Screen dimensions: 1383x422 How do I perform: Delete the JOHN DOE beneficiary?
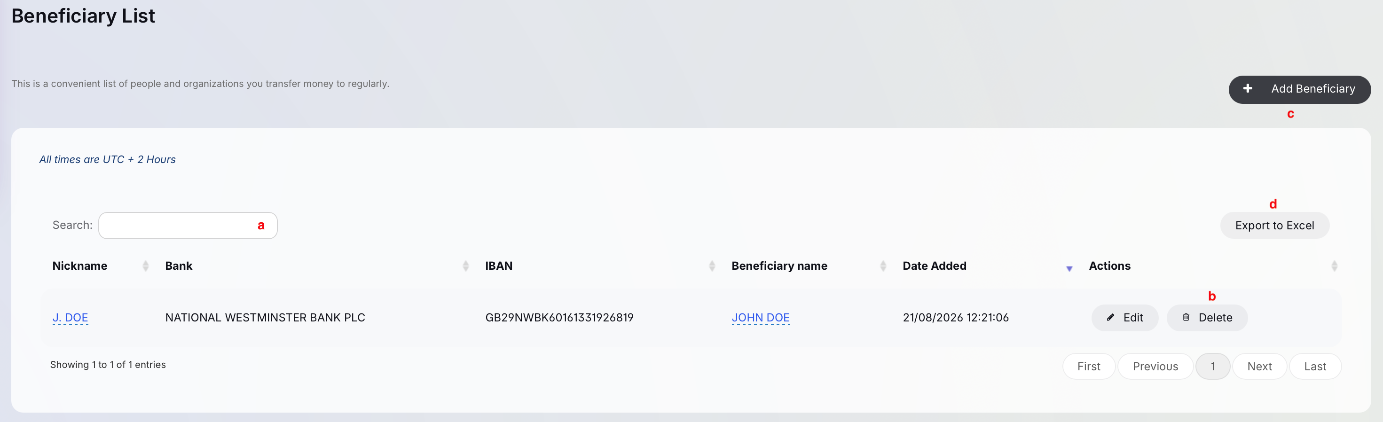point(1207,317)
